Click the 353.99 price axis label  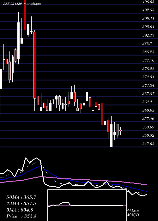coord(148,127)
